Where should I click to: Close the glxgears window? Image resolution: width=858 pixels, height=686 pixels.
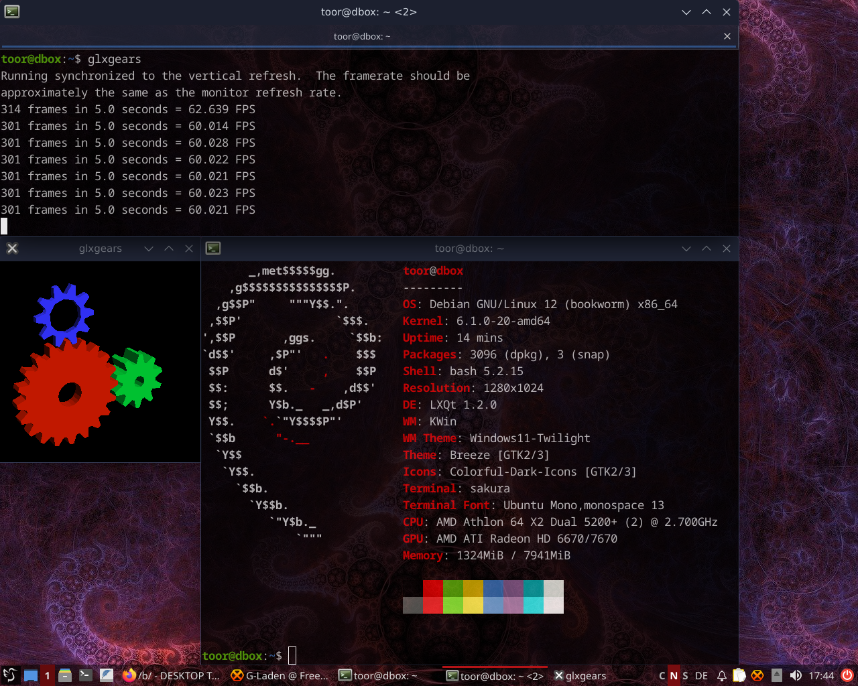pyautogui.click(x=189, y=249)
